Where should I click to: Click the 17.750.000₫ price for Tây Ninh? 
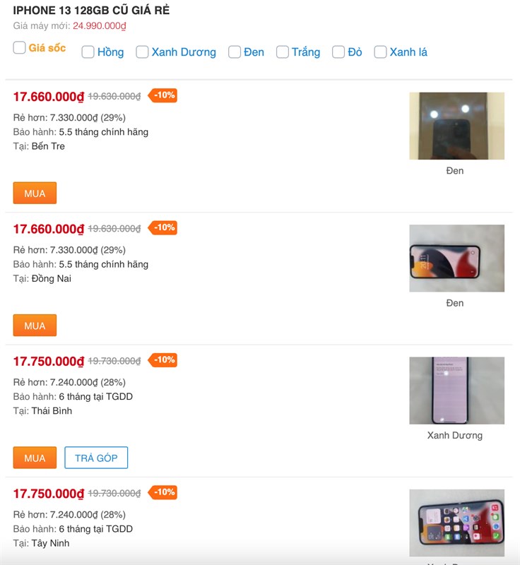coord(49,494)
